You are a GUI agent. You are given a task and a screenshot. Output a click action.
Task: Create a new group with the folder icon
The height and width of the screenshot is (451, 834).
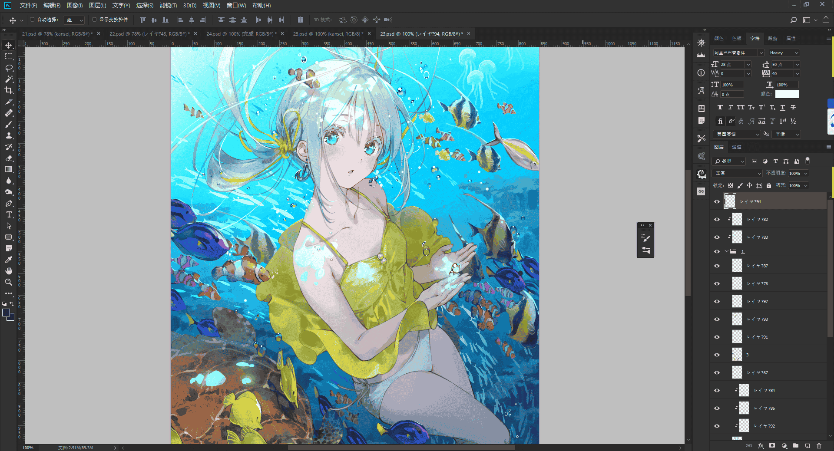click(796, 445)
